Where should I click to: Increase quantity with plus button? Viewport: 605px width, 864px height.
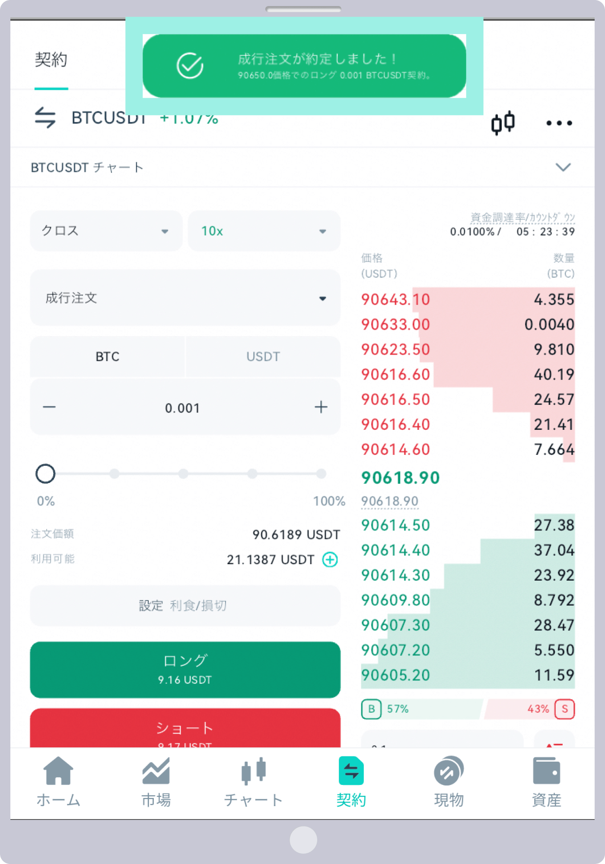[321, 407]
